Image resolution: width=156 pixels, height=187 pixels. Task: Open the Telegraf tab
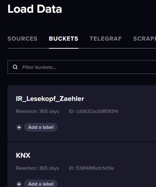click(x=106, y=39)
